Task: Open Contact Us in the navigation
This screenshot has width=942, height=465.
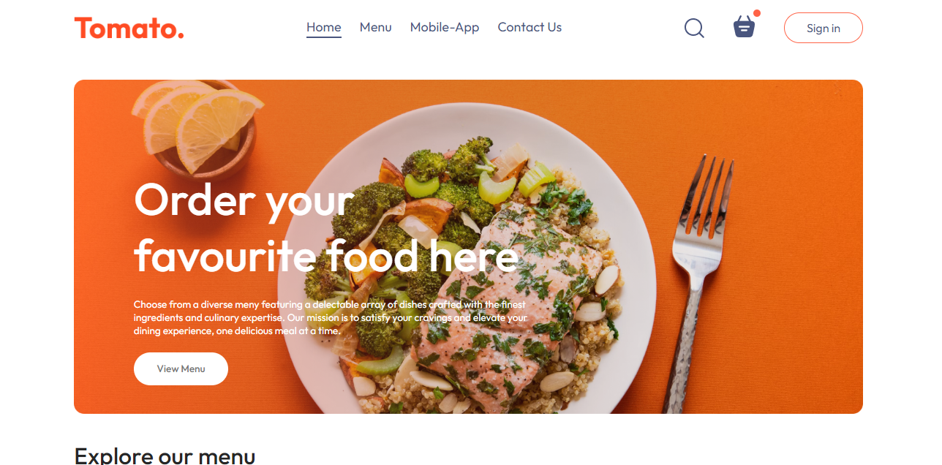Action: [530, 27]
